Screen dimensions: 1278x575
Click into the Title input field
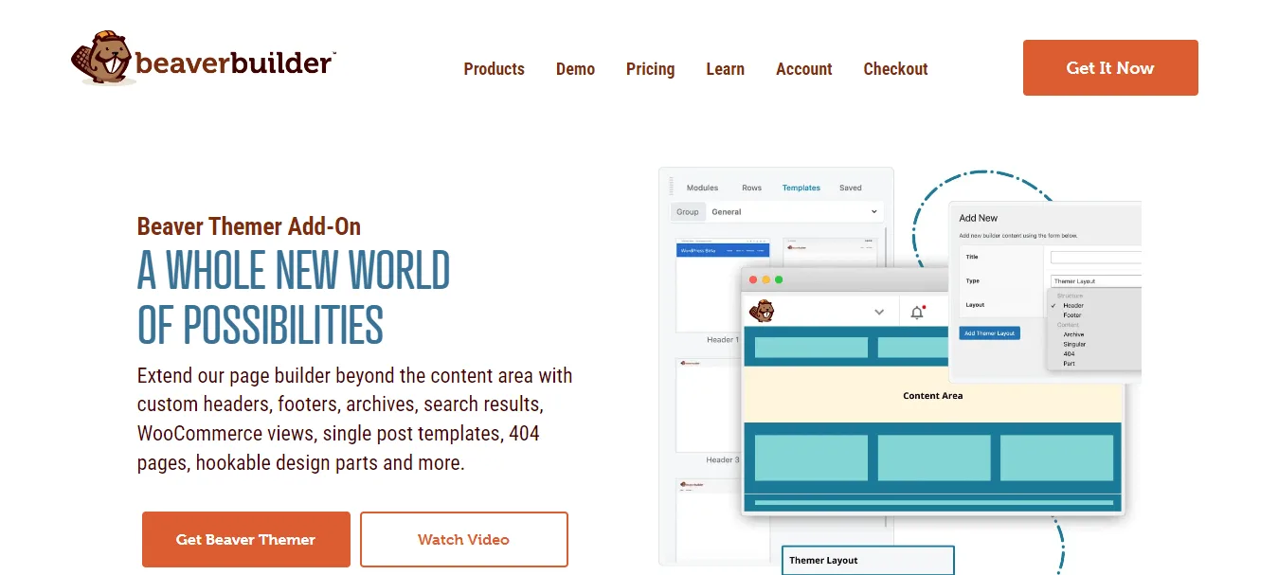point(1096,257)
